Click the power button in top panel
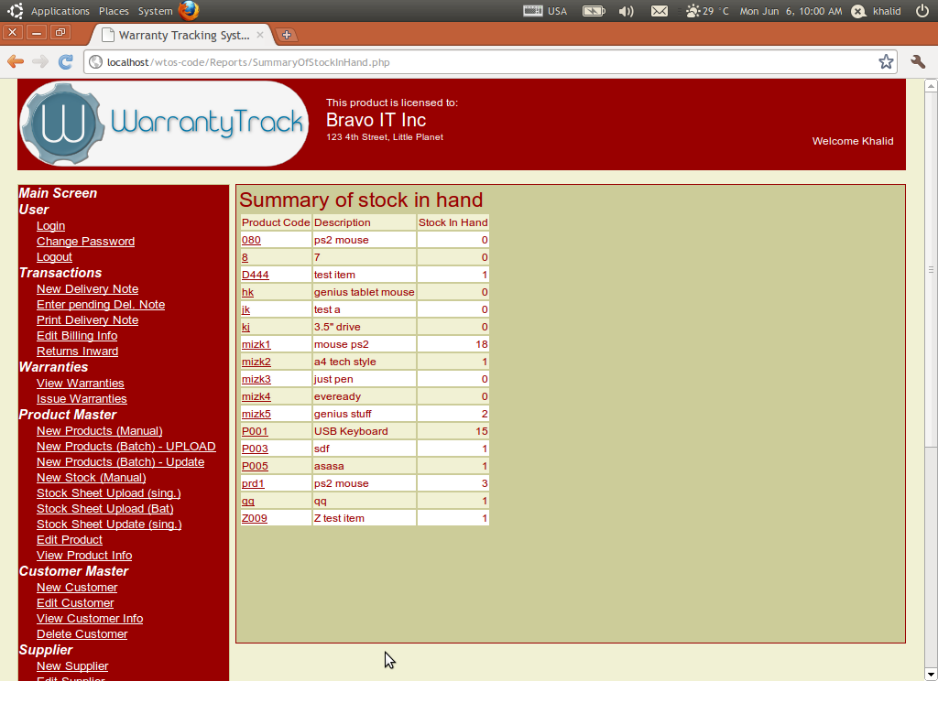938x703 pixels. click(x=923, y=11)
